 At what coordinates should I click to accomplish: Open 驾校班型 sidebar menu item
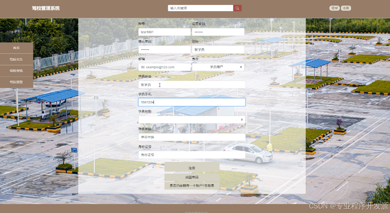pyautogui.click(x=16, y=82)
